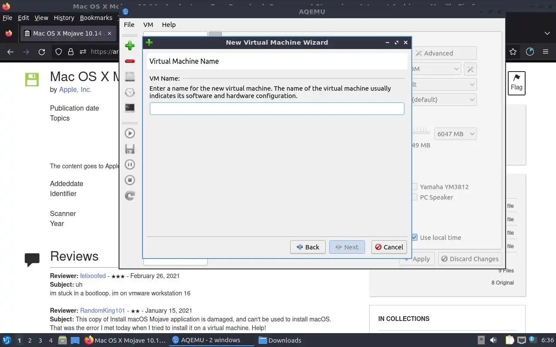Viewport: 556px width, 347px height.
Task: Add a new VM with green plus icon
Action: click(129, 46)
